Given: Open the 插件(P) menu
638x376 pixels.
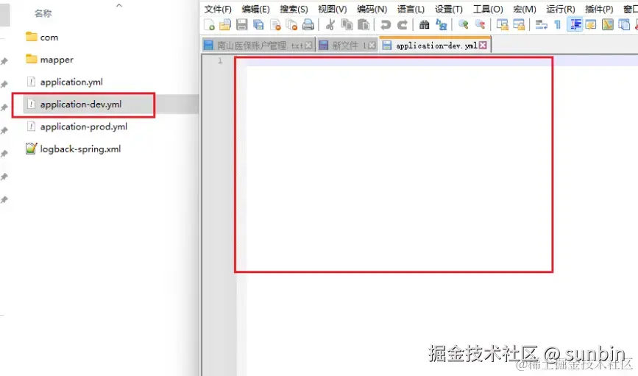Looking at the screenshot, I should (x=599, y=9).
